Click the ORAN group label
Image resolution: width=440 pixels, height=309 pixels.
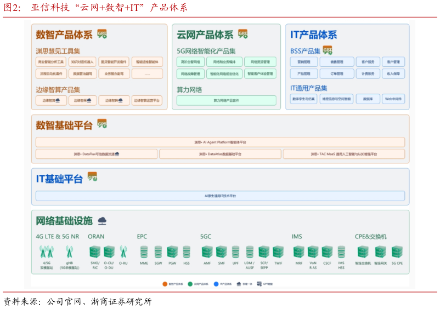96,237
